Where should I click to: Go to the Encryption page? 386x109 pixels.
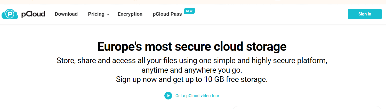130,14
